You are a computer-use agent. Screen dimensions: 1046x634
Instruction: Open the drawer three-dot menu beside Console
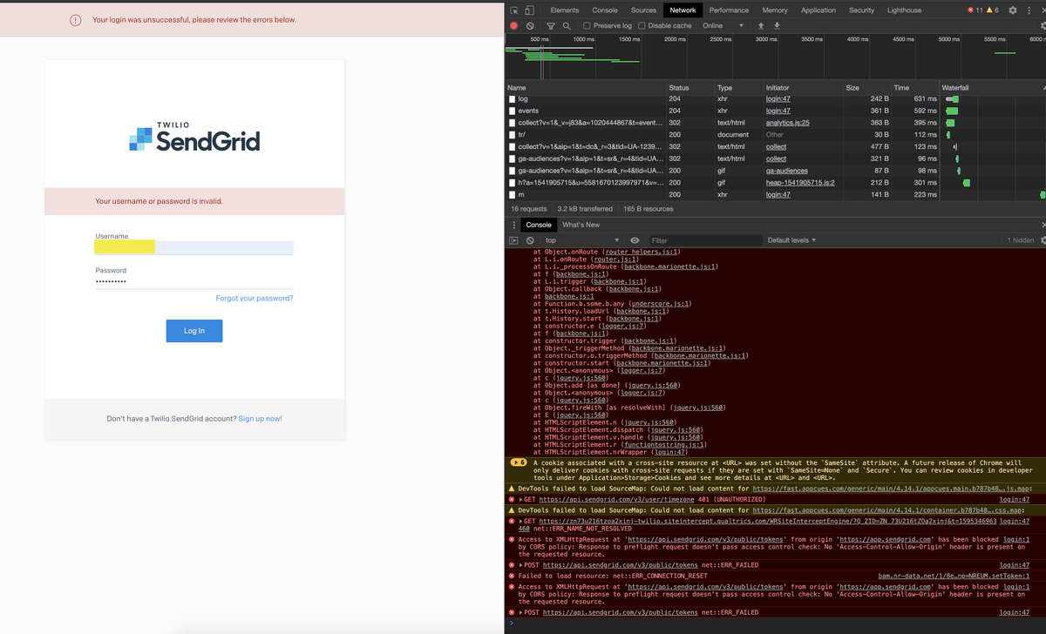(514, 225)
